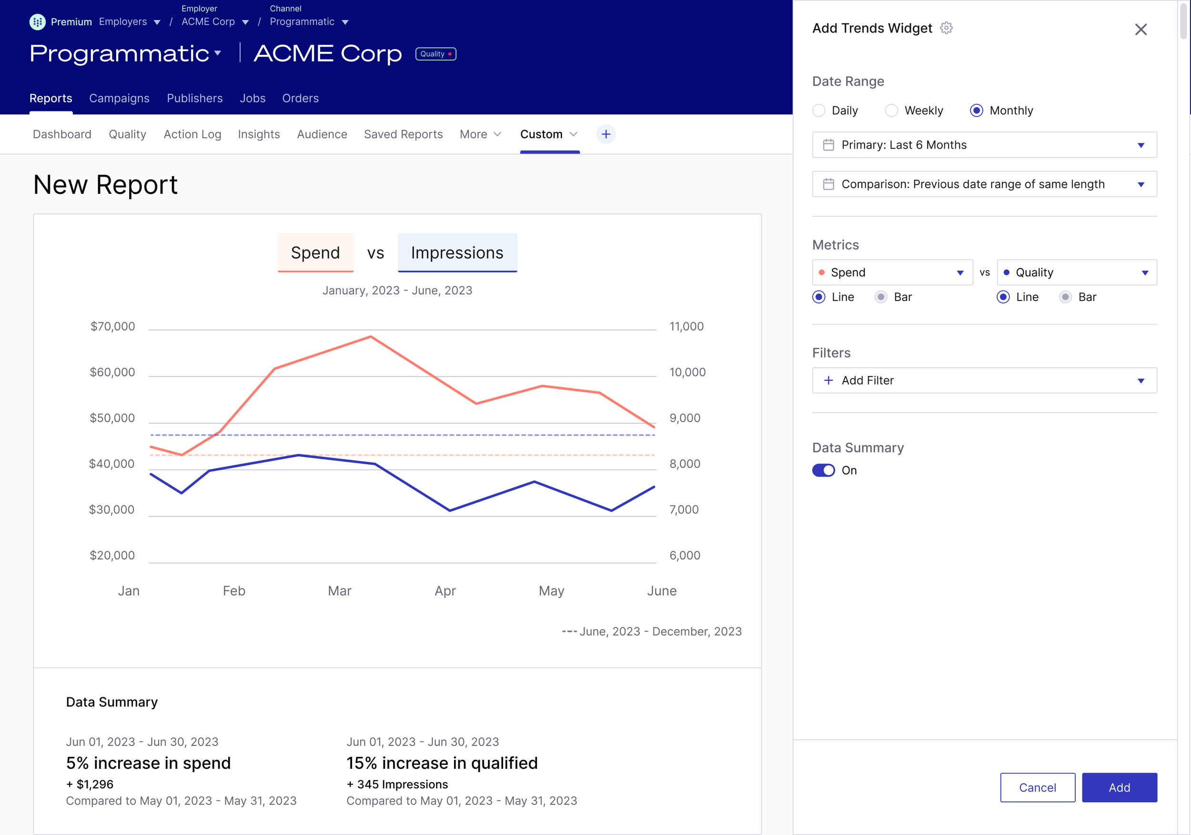Click the Cancel button

tap(1037, 787)
